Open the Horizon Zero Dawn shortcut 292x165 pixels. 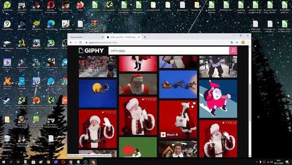coord(7,64)
